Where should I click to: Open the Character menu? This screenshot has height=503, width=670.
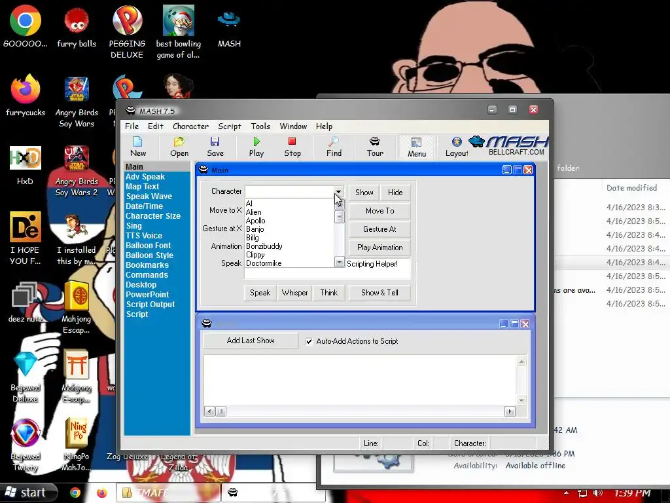click(190, 126)
